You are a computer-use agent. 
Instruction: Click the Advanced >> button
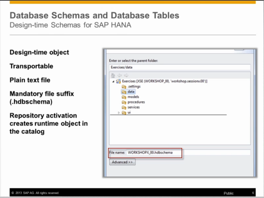[x=122, y=162]
